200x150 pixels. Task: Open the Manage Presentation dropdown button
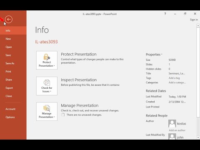point(47,112)
